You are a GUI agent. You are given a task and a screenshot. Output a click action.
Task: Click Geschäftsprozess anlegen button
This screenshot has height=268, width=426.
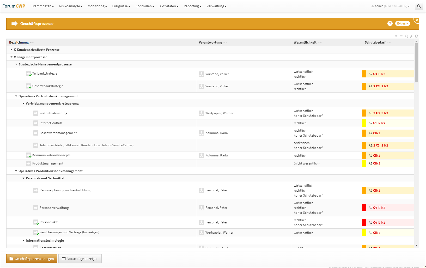[32, 259]
